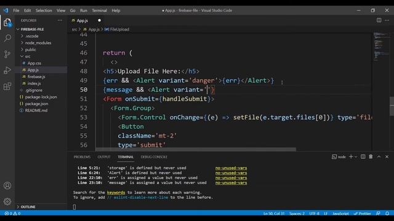Open the File menu
Image resolution: width=394 pixels, height=221 pixels.
coord(16,10)
